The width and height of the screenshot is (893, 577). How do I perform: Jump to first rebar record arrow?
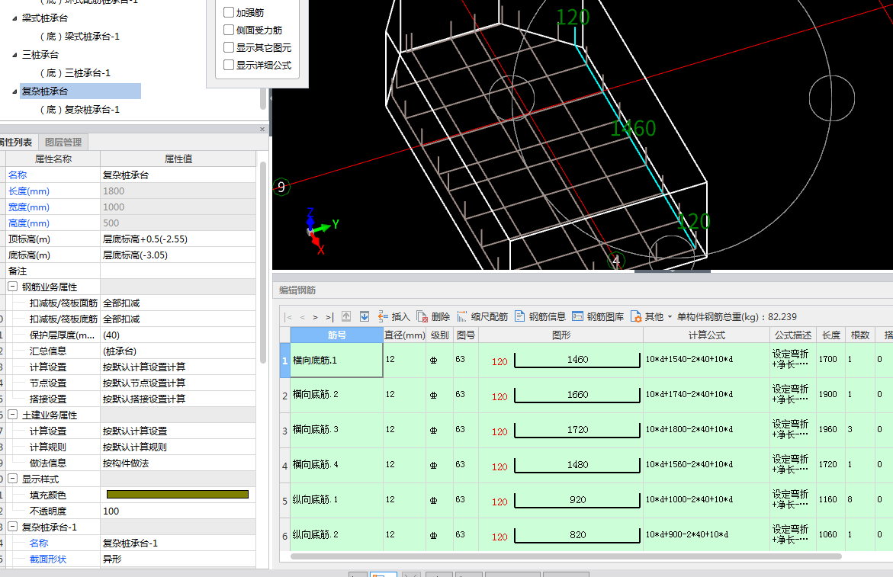(x=289, y=317)
